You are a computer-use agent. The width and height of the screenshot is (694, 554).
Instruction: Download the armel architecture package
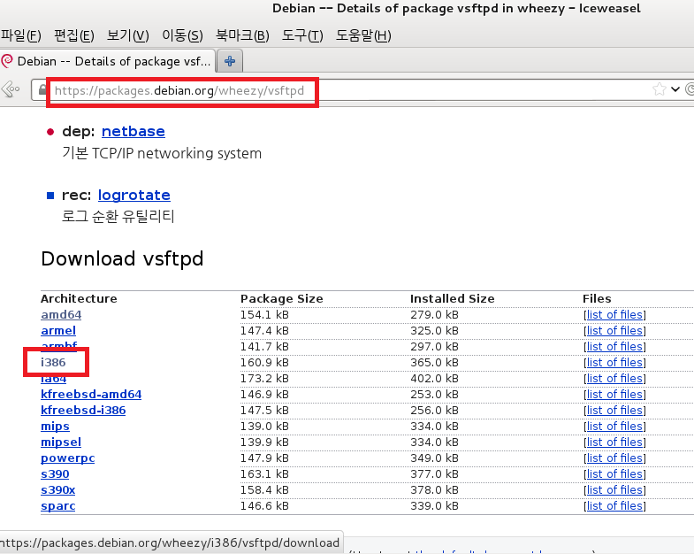(x=58, y=331)
